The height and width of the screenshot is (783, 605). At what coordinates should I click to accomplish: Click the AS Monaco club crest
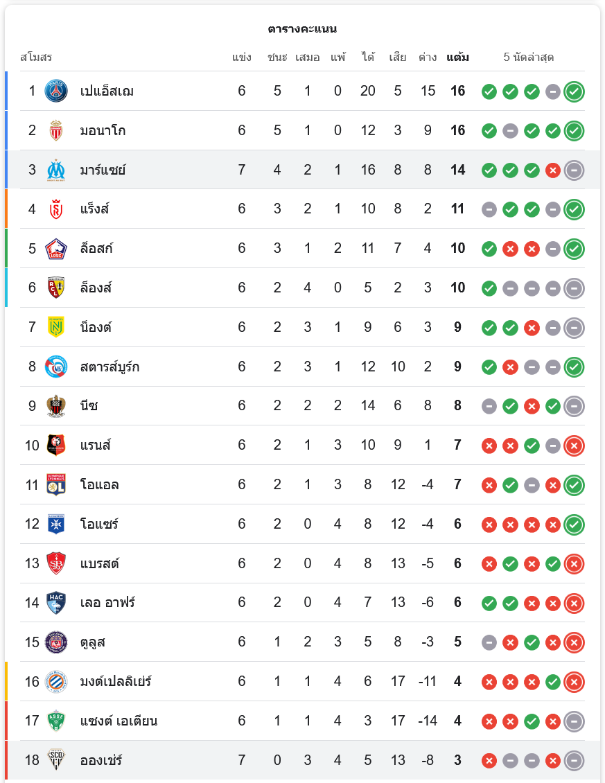56,130
